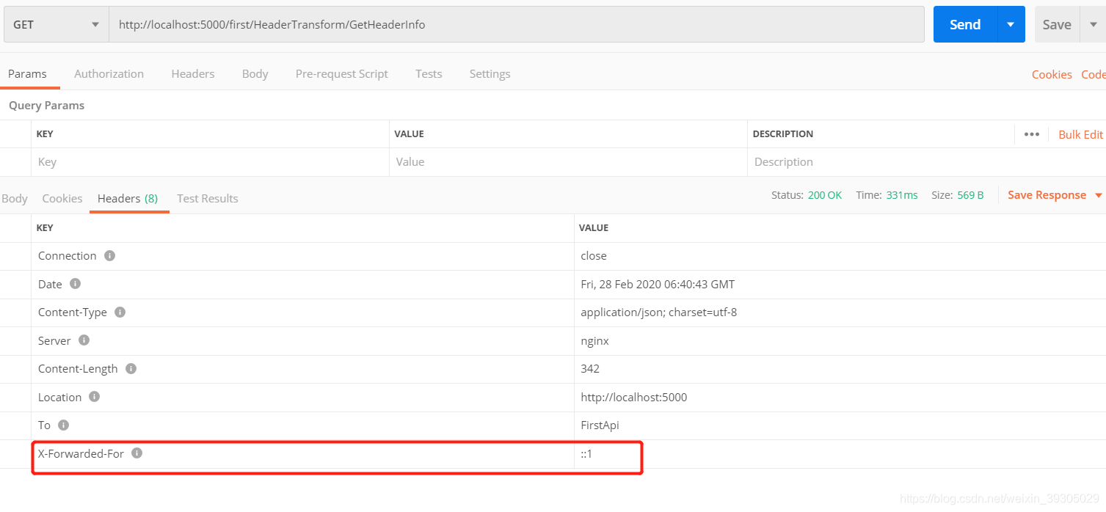The image size is (1106, 512).
Task: Open the Send button dropdown arrow
Action: coord(1011,24)
